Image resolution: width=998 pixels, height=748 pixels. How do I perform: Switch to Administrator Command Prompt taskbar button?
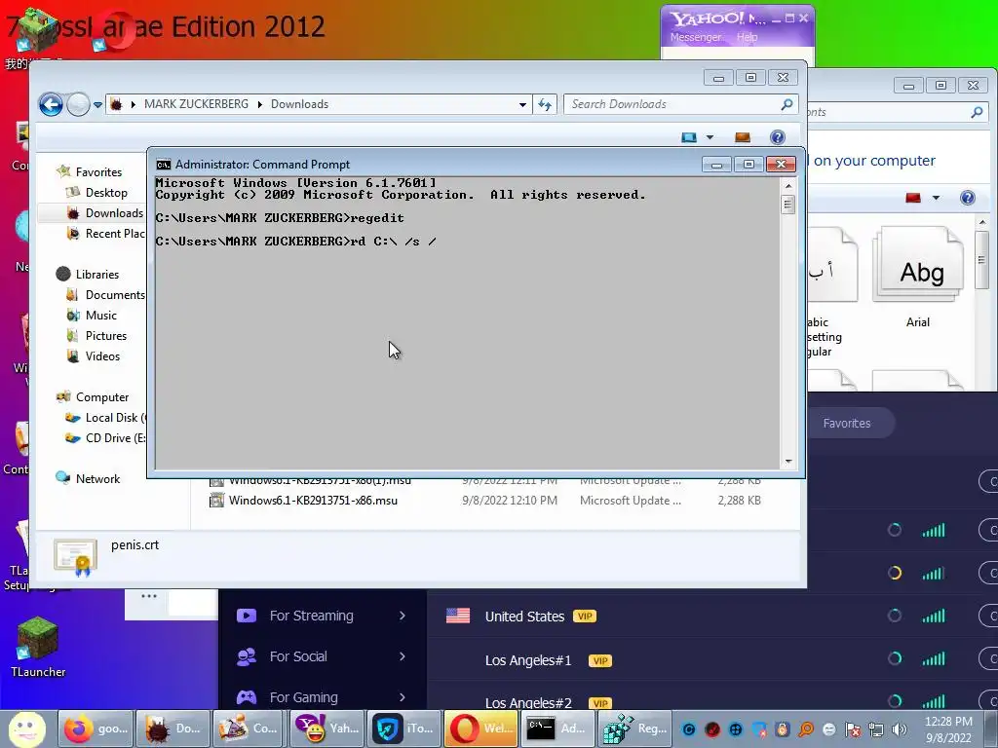coord(558,729)
